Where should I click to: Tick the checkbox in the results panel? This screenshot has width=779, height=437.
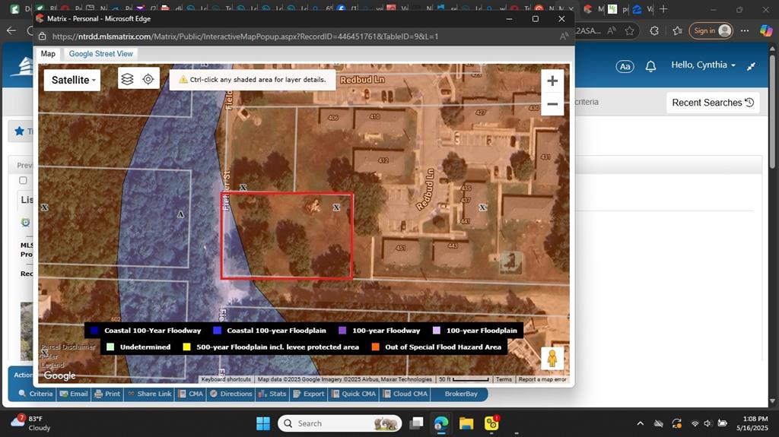[23, 180]
